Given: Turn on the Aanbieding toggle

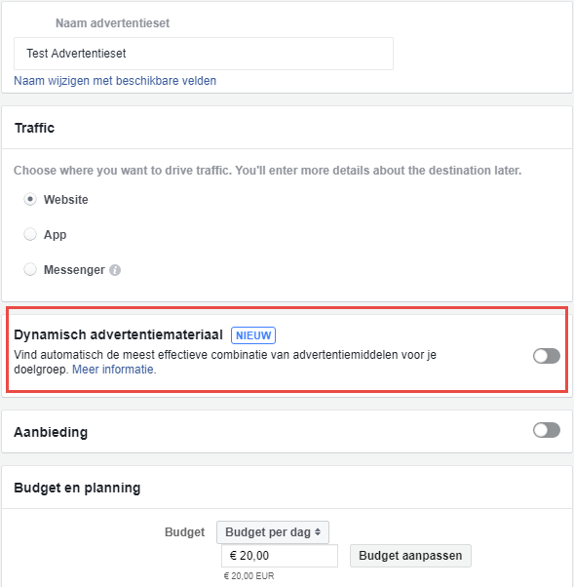Looking at the screenshot, I should (547, 430).
